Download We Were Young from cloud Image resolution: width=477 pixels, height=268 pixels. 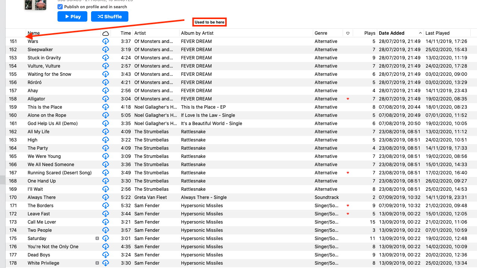106,156
